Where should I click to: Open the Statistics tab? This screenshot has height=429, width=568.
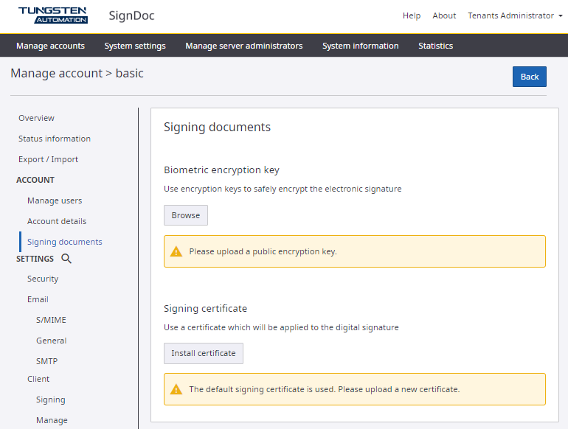[435, 46]
